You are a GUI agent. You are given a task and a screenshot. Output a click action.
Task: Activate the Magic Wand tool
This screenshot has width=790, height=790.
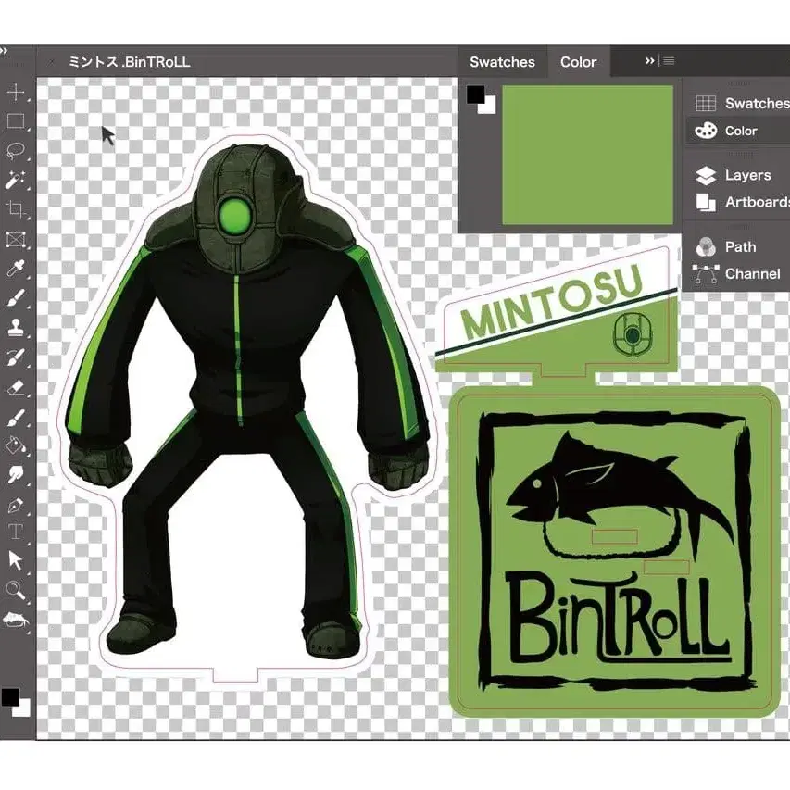pyautogui.click(x=16, y=180)
